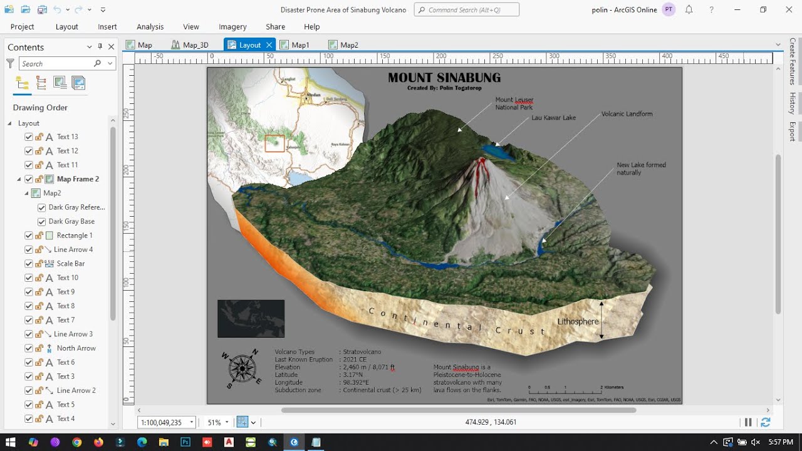Switch to the Map_3D view tab

click(x=189, y=45)
